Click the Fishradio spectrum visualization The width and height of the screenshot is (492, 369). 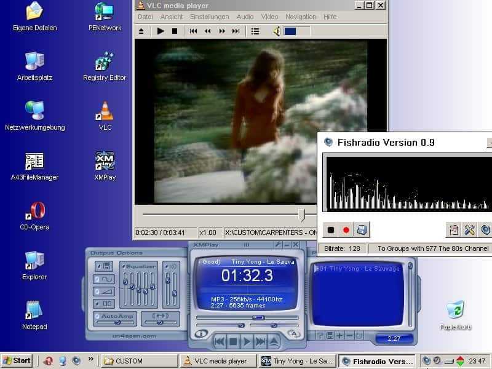(409, 183)
